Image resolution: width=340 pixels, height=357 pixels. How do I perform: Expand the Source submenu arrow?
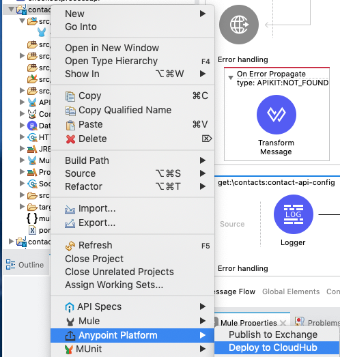pos(203,173)
